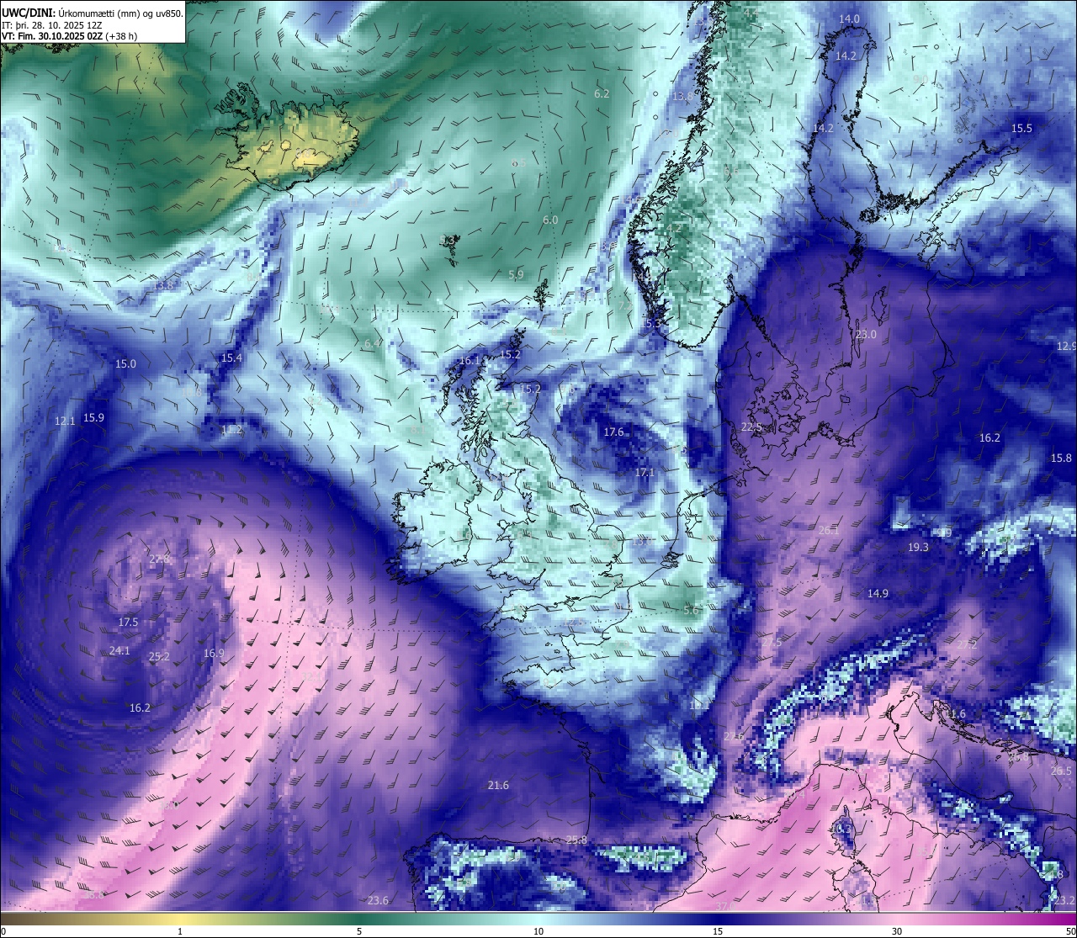The height and width of the screenshot is (938, 1077).
Task: Click the 12.1 value at left edge
Action: [65, 421]
